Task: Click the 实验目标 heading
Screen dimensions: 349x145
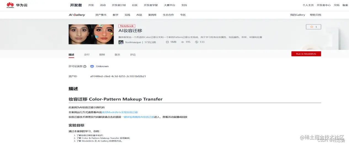Action: tap(76, 125)
